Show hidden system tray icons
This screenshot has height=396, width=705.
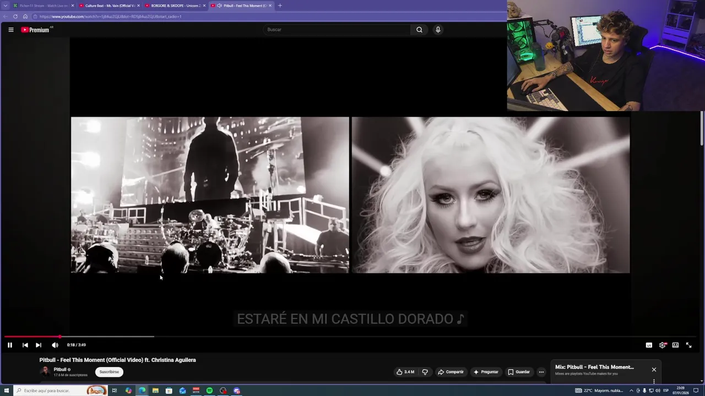pyautogui.click(x=631, y=391)
